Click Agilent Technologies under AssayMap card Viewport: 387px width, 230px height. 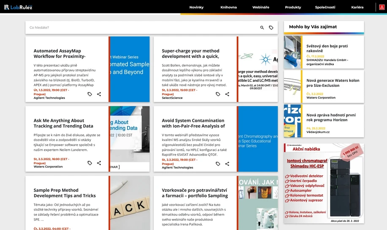click(x=49, y=98)
